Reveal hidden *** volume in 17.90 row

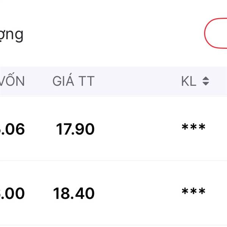click(x=194, y=127)
